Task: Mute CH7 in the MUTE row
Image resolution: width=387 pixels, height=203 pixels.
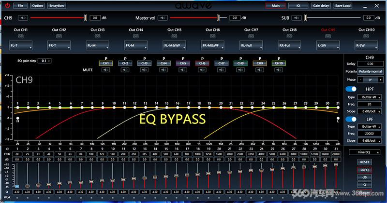Action: pos(222,70)
